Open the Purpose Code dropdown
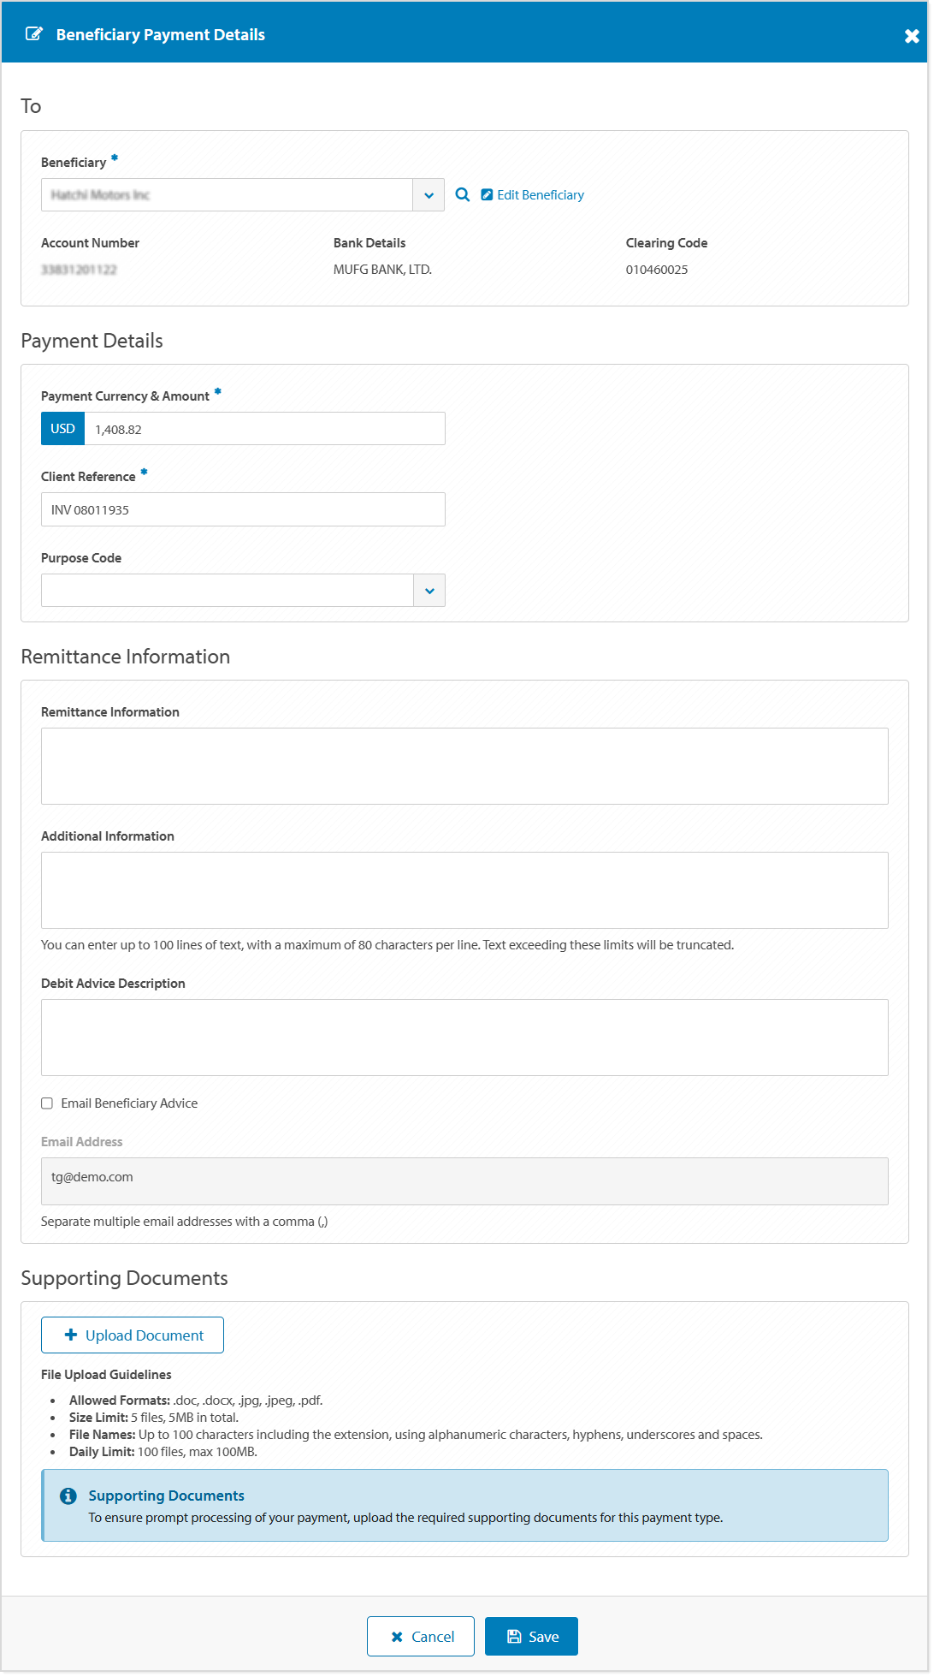The image size is (934, 1677). pyautogui.click(x=429, y=590)
